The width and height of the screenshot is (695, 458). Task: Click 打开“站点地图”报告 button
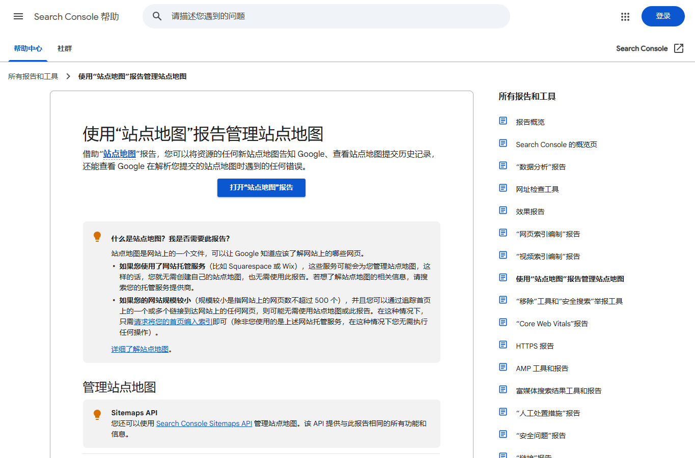[x=261, y=188]
